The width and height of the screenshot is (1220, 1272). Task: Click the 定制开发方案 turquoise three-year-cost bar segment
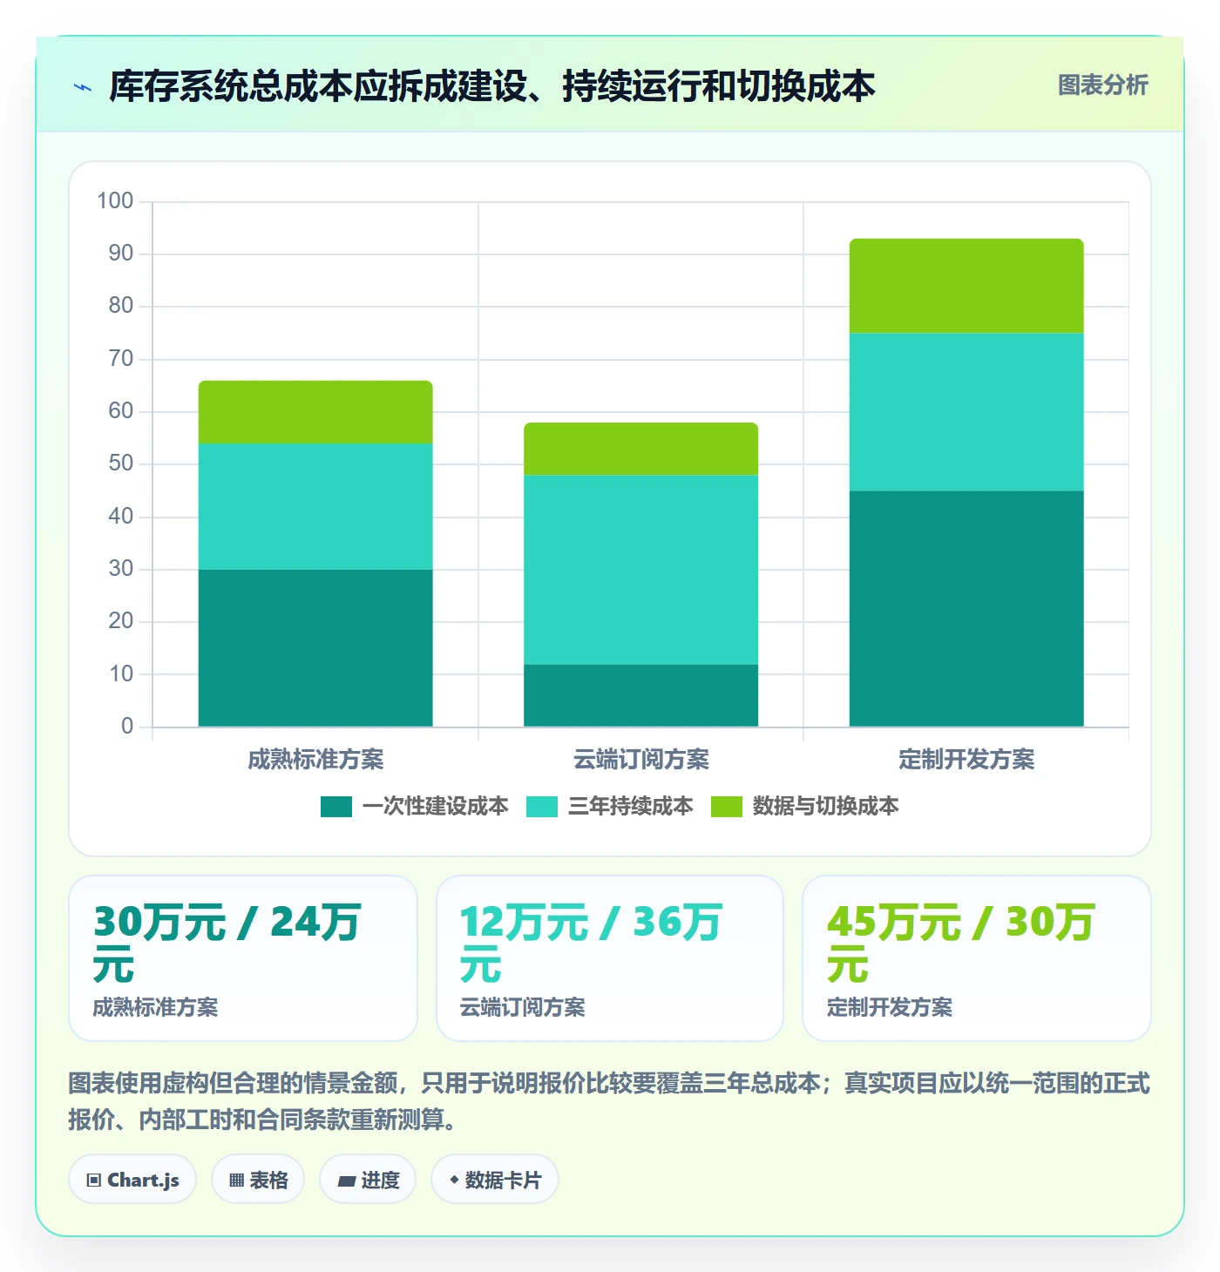(x=966, y=412)
